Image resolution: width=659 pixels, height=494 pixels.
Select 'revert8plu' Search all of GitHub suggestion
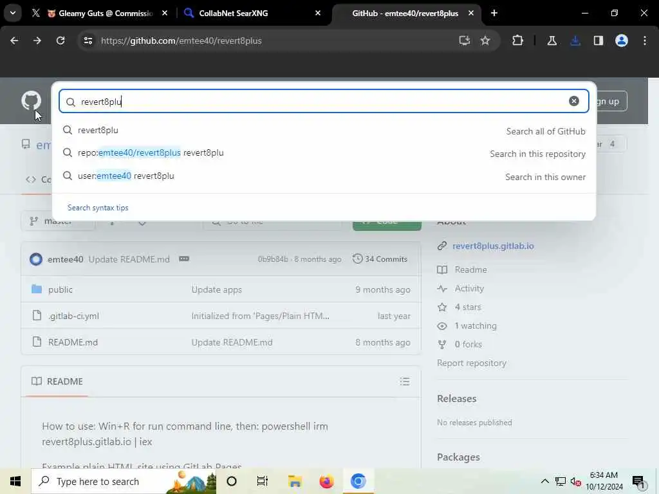324,131
